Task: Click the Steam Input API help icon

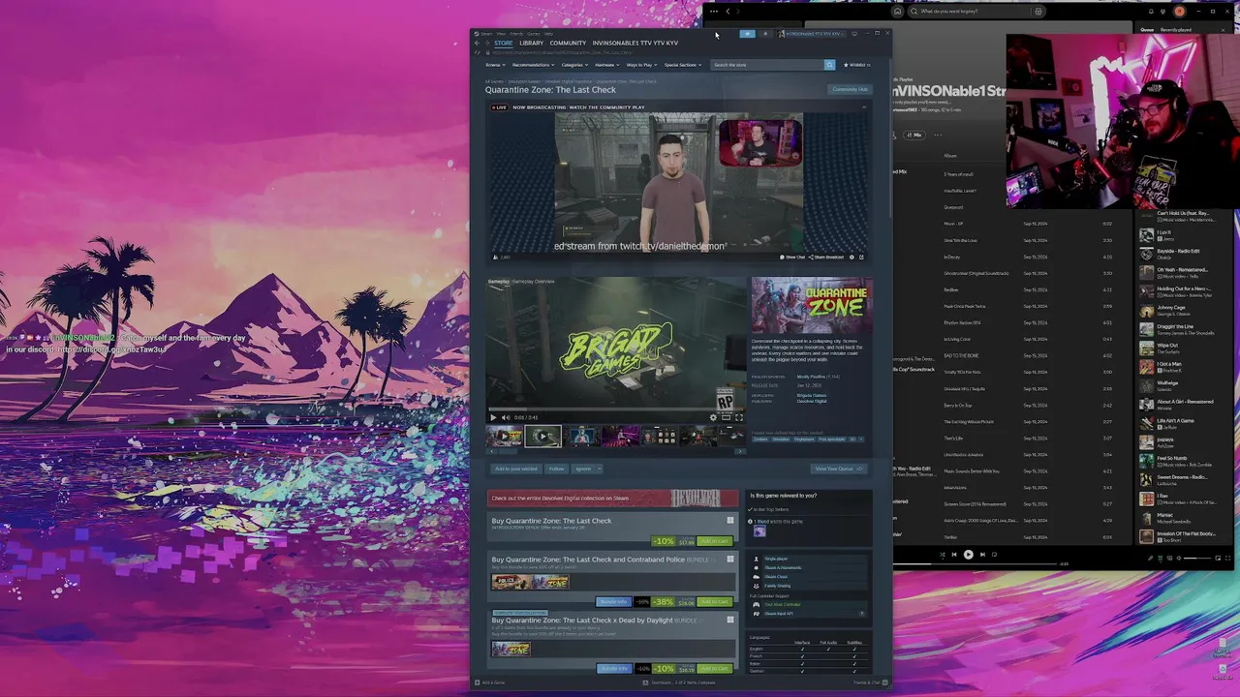Action: pos(861,614)
